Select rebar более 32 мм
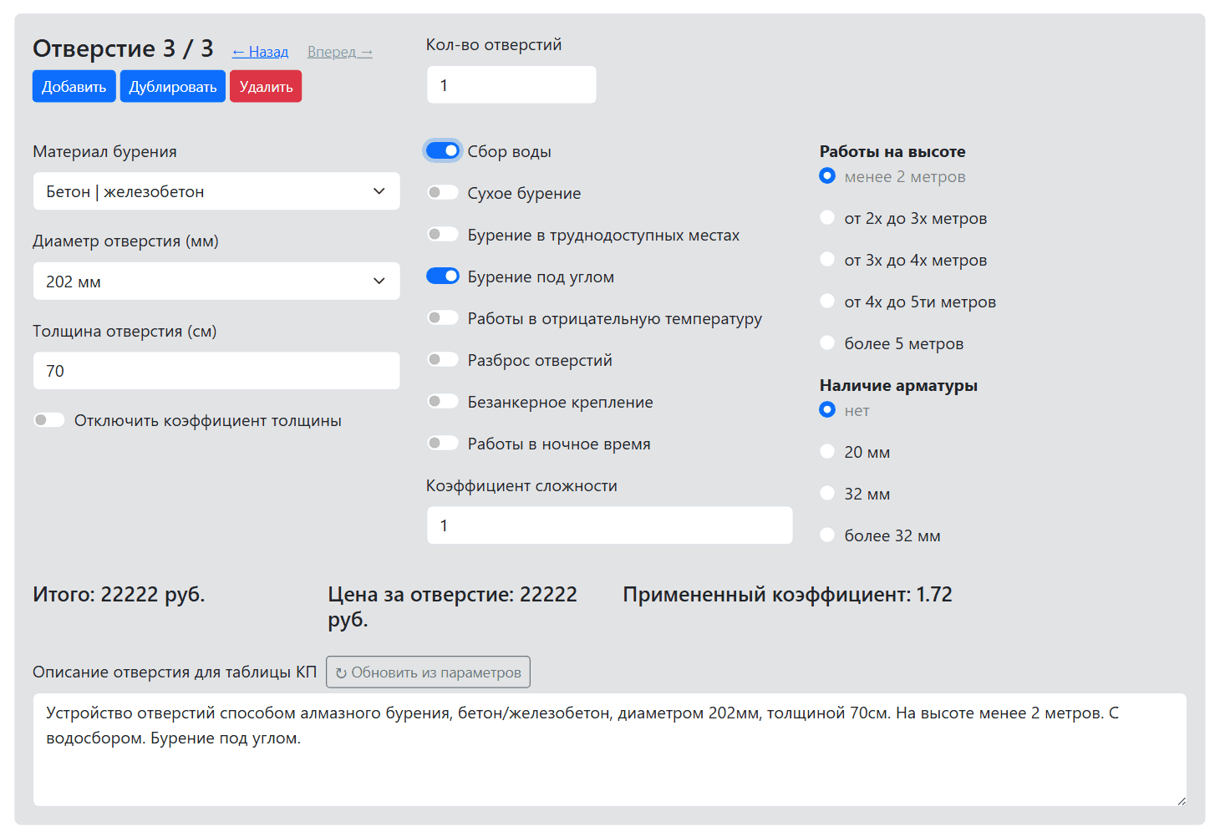Screen dimensions: 1220x827 click(827, 535)
